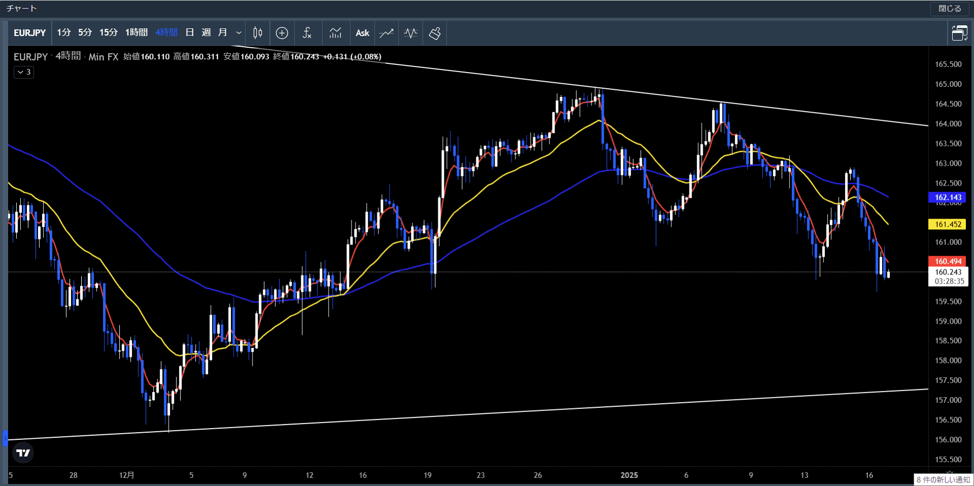974x486 pixels.
Task: Switch to the 5分 timeframe
Action: coord(85,33)
